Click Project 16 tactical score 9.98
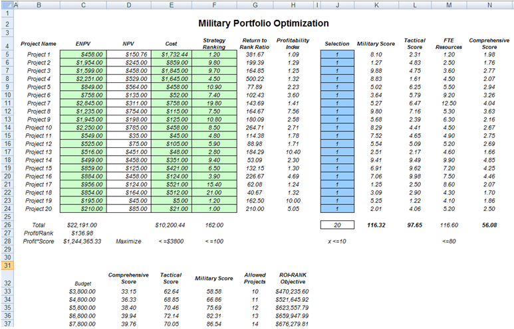Viewport: 514px width, 329px height. [x=415, y=176]
